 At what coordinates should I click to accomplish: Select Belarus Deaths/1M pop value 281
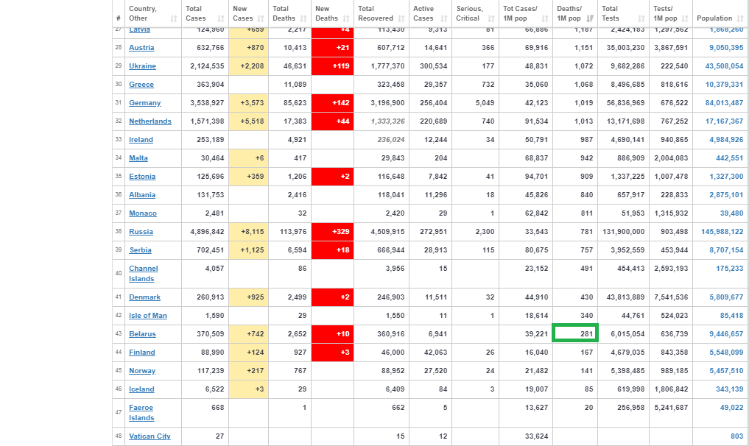(x=575, y=334)
